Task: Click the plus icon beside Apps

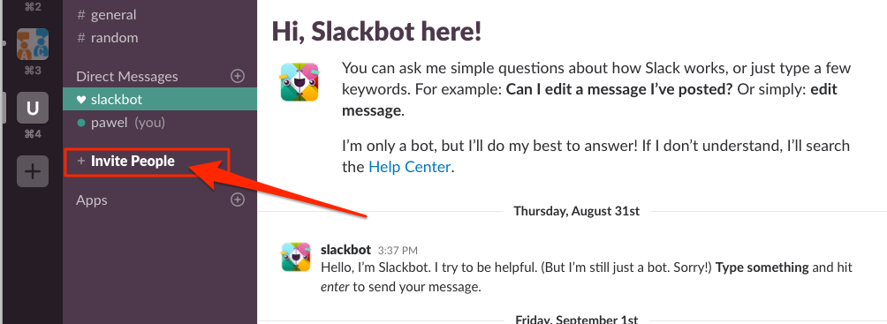Action: pyautogui.click(x=239, y=200)
